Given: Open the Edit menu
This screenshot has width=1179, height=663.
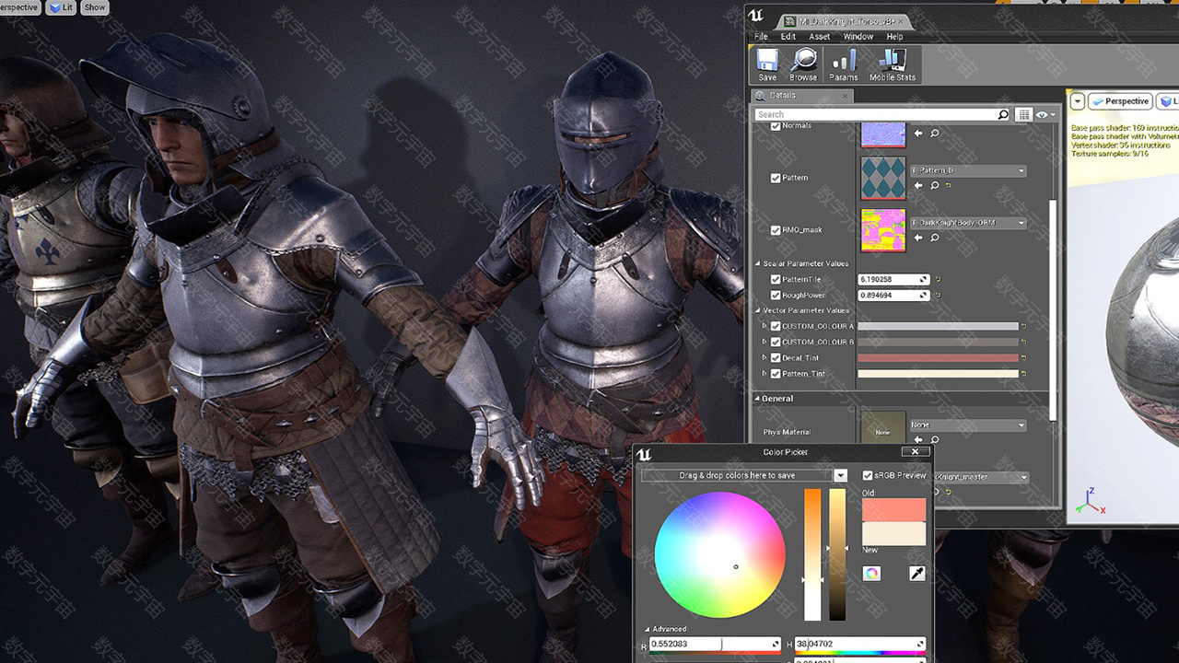Looking at the screenshot, I should (788, 37).
